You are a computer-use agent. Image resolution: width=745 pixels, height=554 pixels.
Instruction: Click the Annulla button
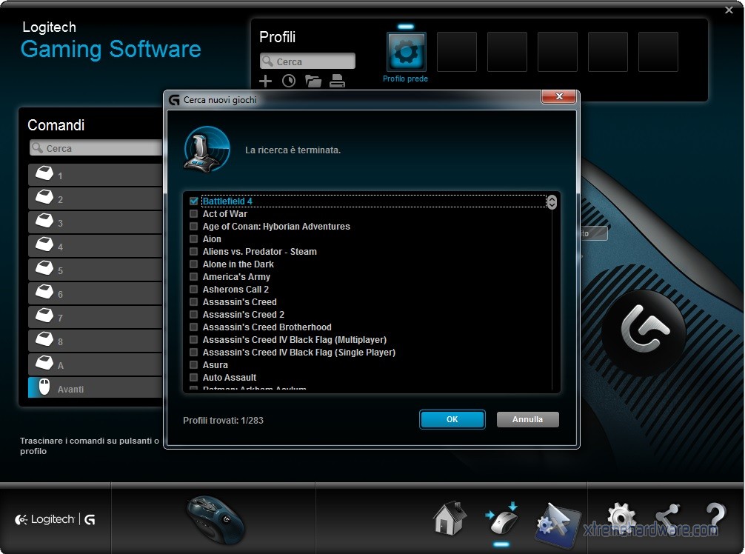(527, 419)
